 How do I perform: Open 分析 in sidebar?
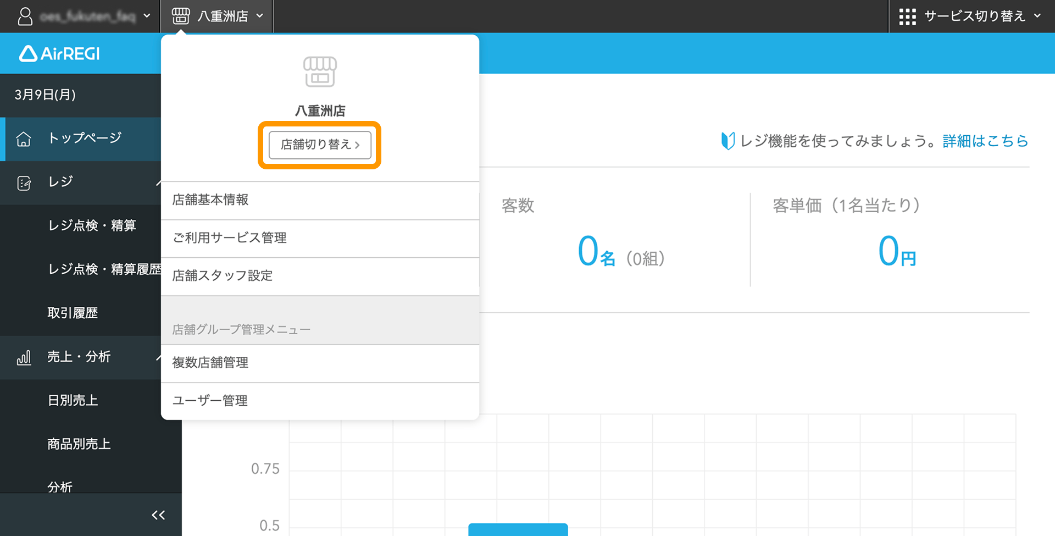60,487
